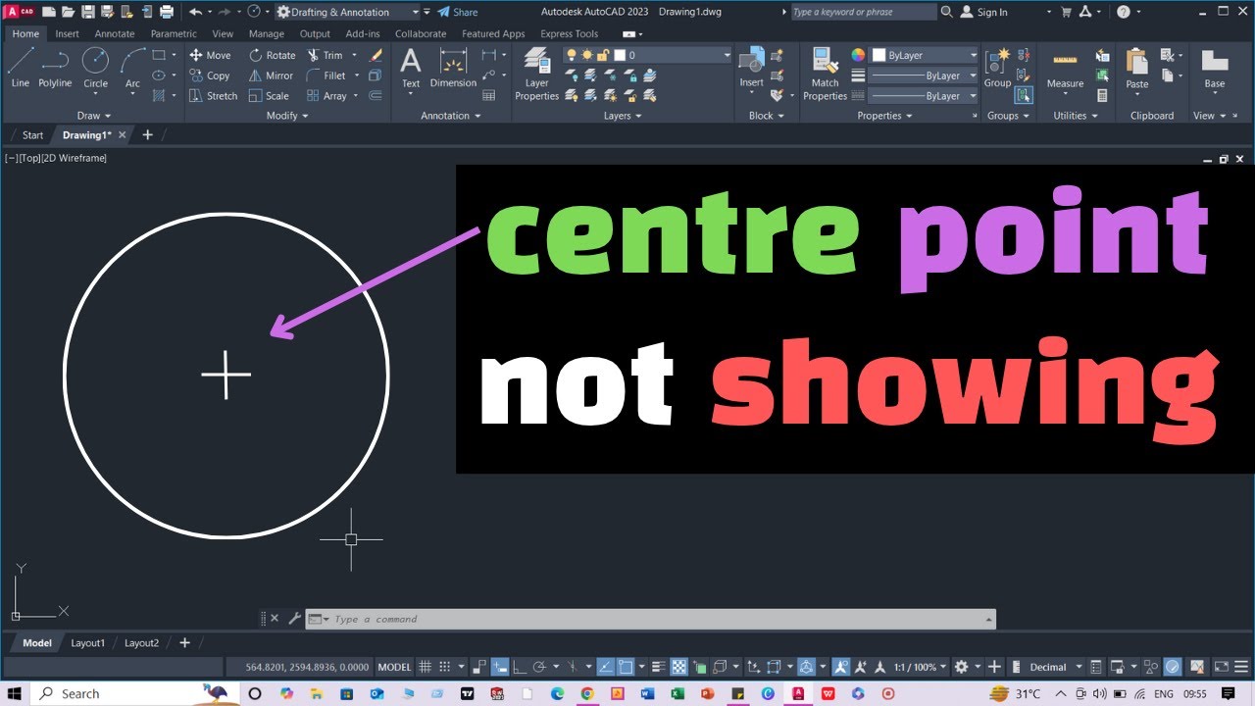
Task: Open the object color wheel icon
Action: coord(858,55)
